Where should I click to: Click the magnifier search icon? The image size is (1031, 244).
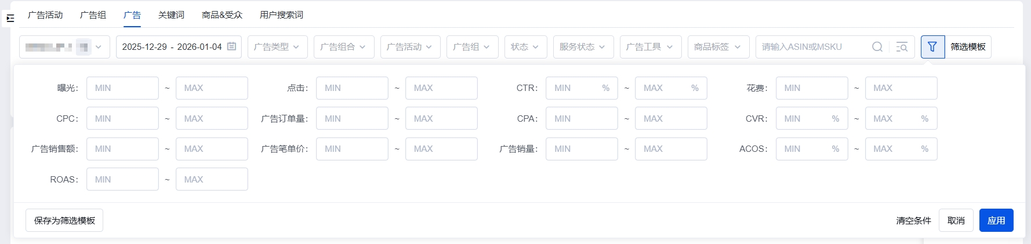[x=877, y=47]
